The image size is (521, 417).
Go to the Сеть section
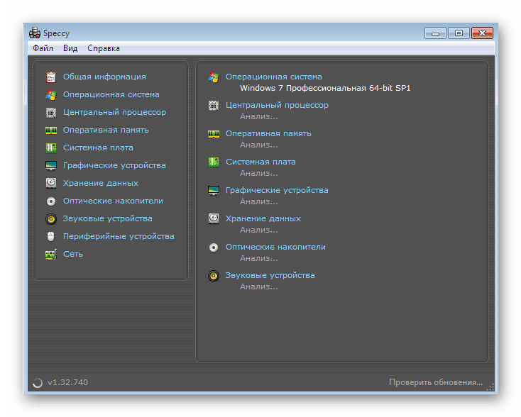click(x=73, y=254)
